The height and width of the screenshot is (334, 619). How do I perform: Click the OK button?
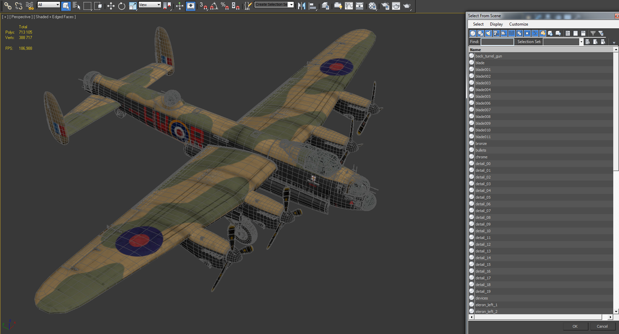(x=575, y=326)
